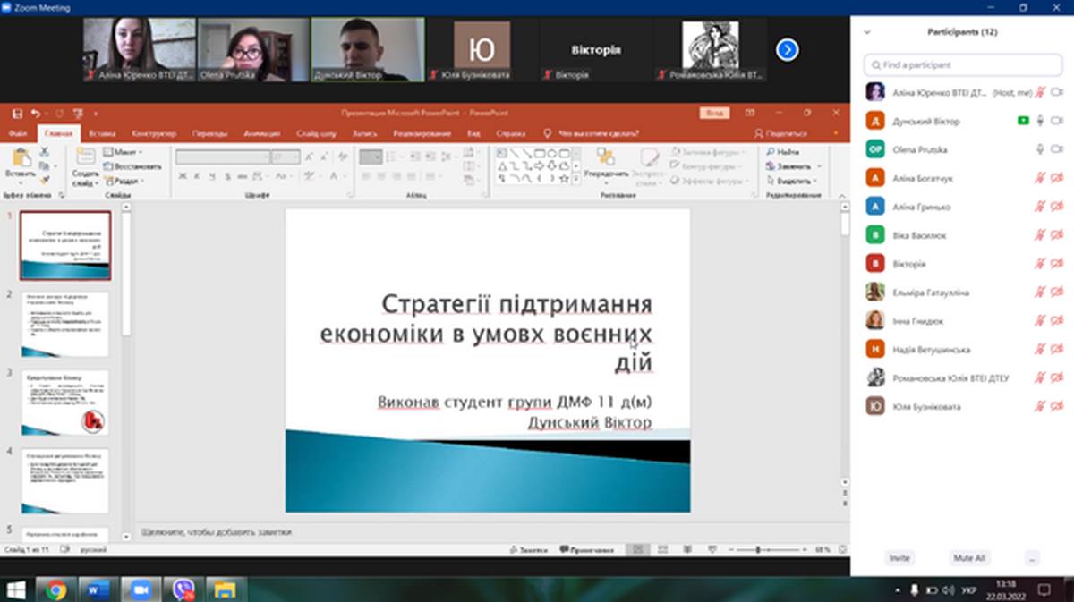Toggle microphone for Дунський Віктор
1074x602 pixels.
(1040, 121)
